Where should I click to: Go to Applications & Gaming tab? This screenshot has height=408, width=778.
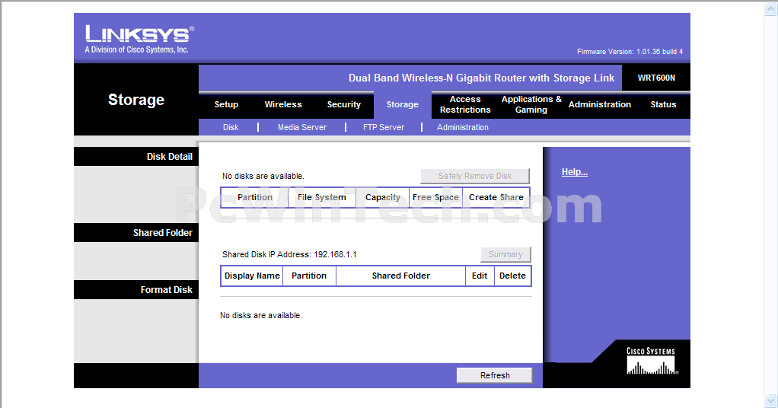click(x=531, y=105)
